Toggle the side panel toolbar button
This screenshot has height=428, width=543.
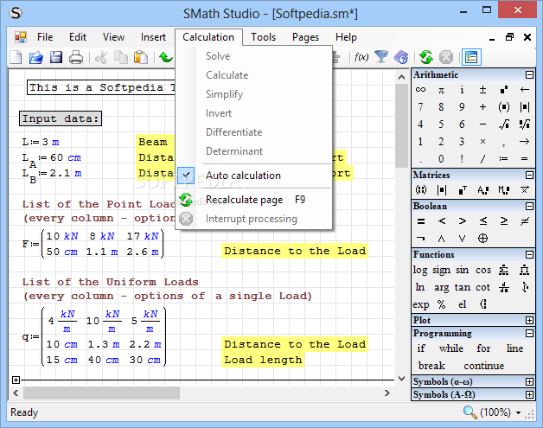click(x=471, y=57)
